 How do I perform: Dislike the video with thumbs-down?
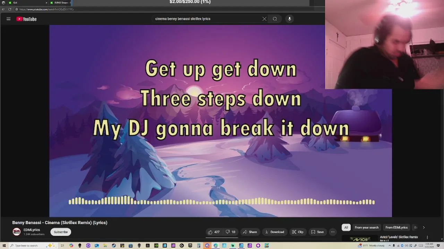(230, 232)
